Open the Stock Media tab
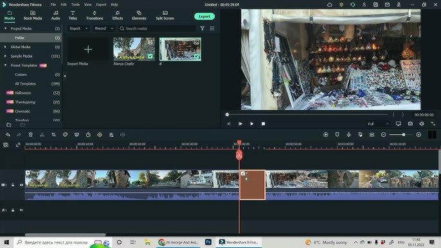441x248 pixels. [x=33, y=15]
